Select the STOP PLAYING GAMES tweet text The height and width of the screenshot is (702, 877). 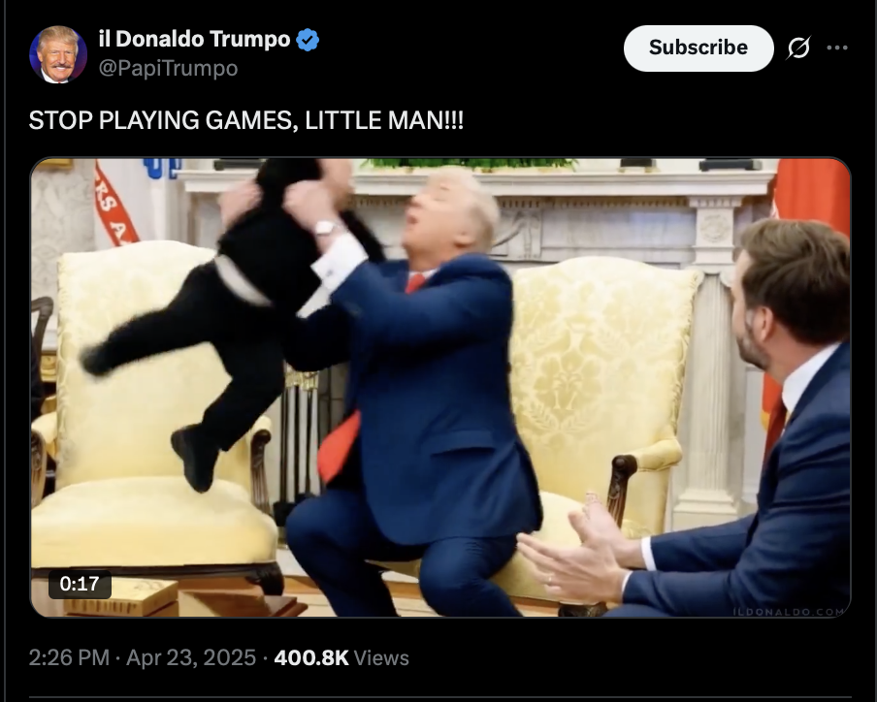pyautogui.click(x=246, y=120)
